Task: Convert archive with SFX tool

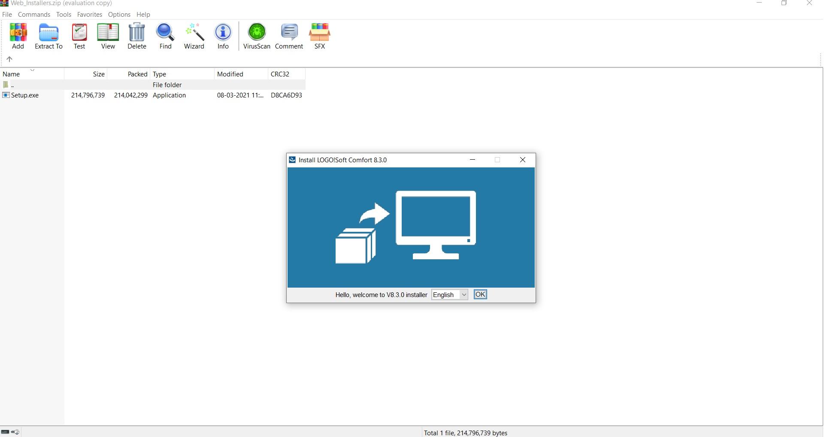Action: pyautogui.click(x=320, y=36)
